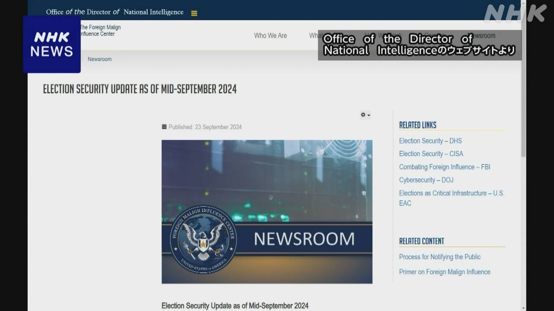
Task: Open Combating Foreign Influence – FBI link
Action: 444,167
